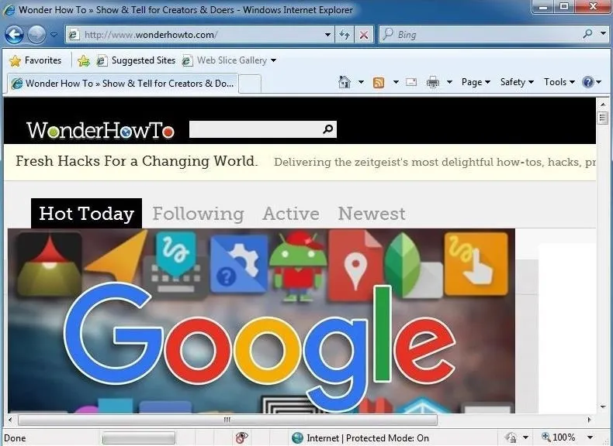Open the Google featured article image
Image resolution: width=613 pixels, height=446 pixels.
(261, 321)
